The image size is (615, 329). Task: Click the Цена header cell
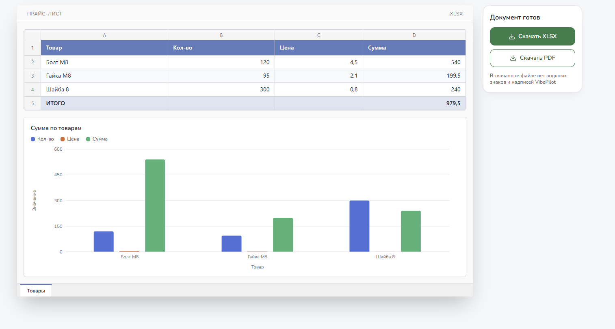click(319, 48)
